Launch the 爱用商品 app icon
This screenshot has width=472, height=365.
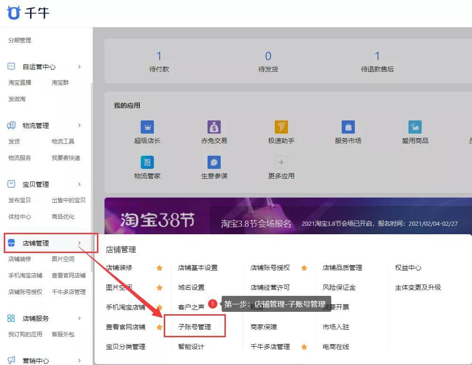point(415,127)
